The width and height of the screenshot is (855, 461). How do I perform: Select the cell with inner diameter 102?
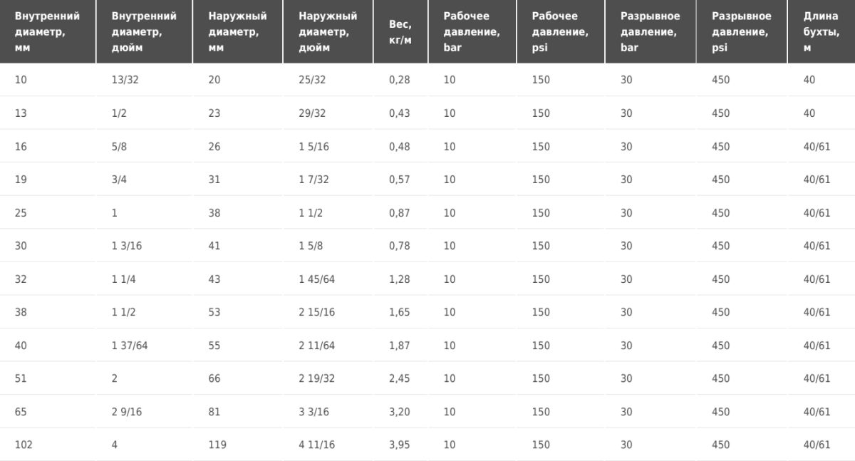(x=48, y=445)
